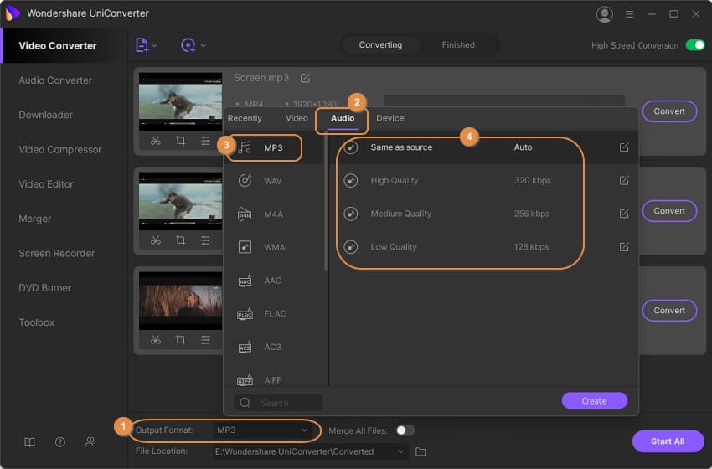Open effects settings icon on second video
The width and height of the screenshot is (712, 469).
pos(205,240)
